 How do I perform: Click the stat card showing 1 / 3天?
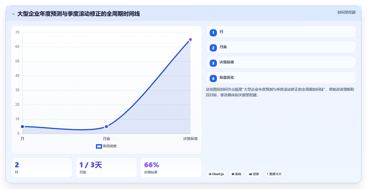[x=106, y=168]
